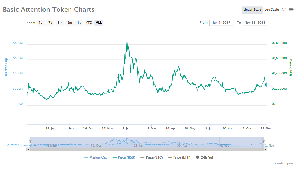Click the 20. Aug date axis label

coord(228,128)
